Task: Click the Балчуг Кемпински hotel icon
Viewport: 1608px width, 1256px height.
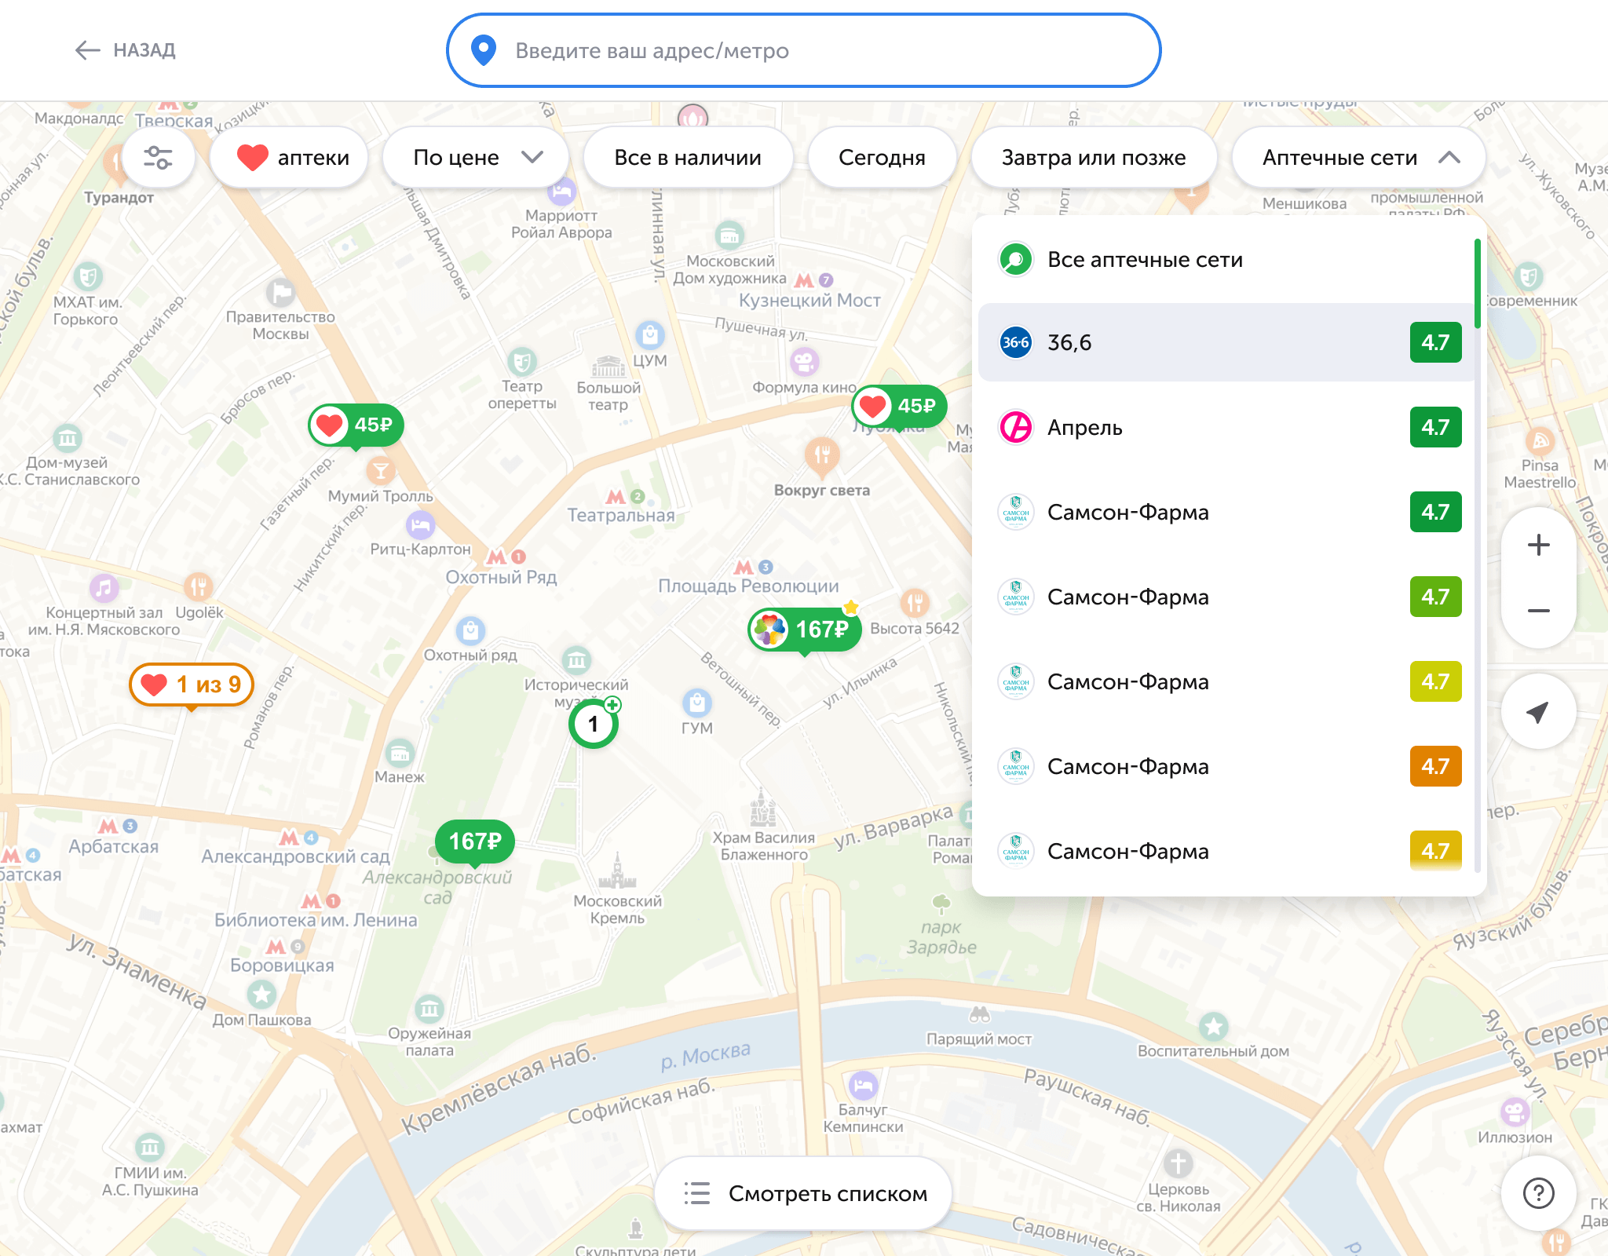Action: pyautogui.click(x=863, y=1086)
